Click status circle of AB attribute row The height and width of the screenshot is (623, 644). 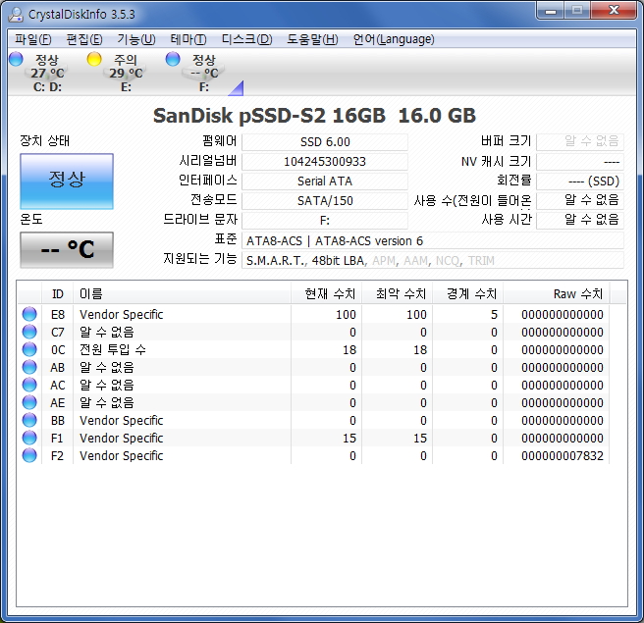29,367
